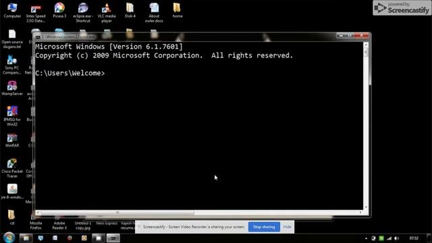Select the home folder icon
The height and width of the screenshot is (243, 432).
177,11
